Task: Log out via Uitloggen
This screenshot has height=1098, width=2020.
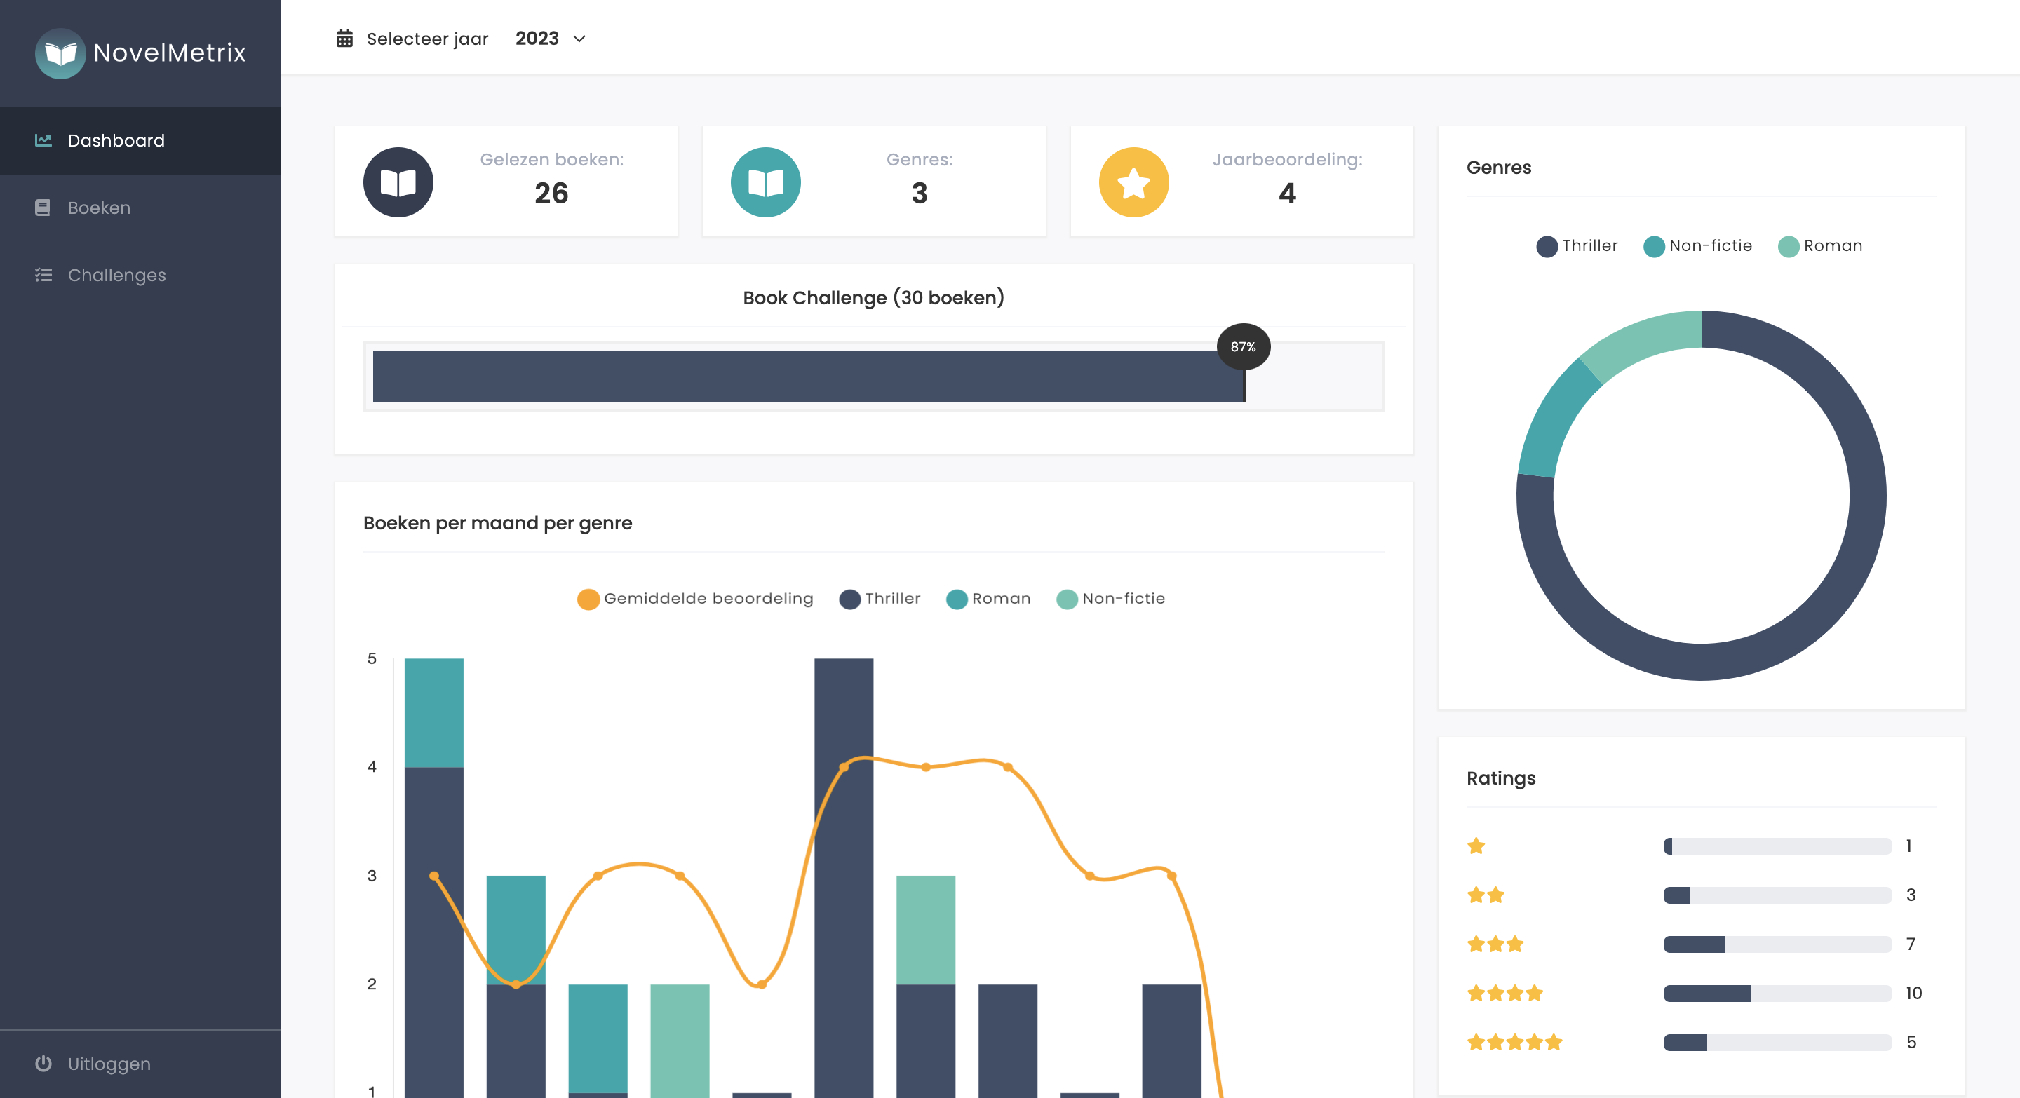Action: click(x=140, y=1064)
